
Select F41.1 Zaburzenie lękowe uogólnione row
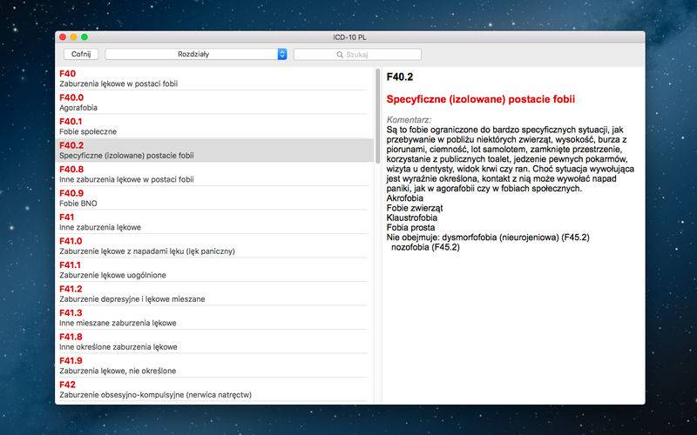(213, 270)
